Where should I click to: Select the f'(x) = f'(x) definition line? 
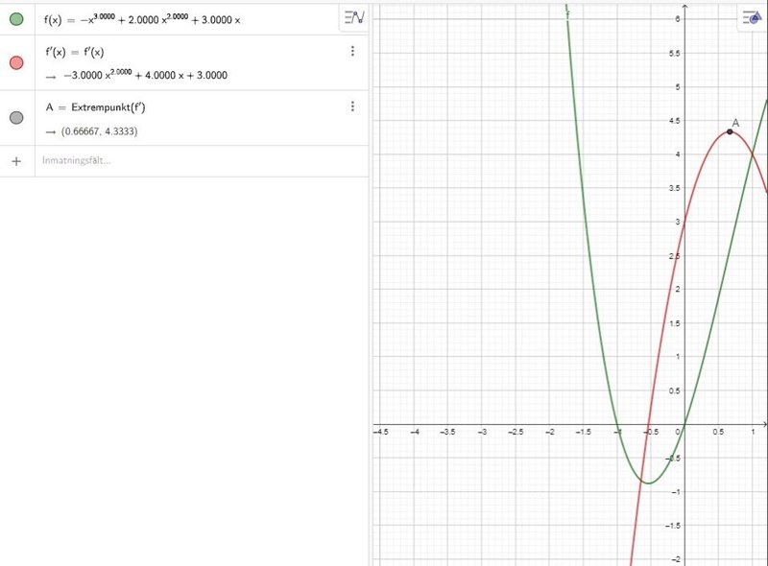tap(88, 53)
